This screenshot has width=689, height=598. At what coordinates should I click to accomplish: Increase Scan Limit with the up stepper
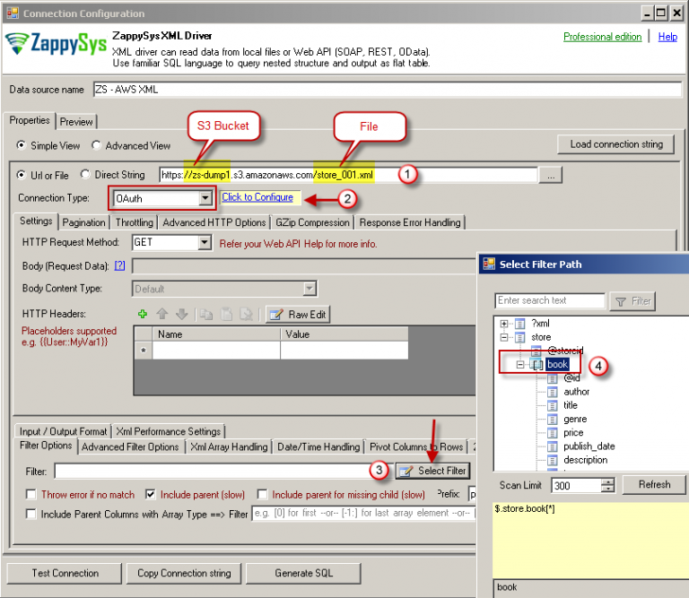[608, 481]
